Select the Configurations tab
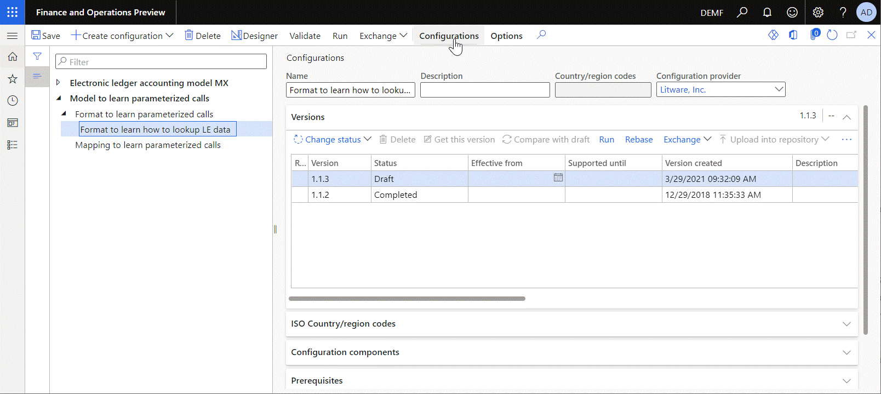This screenshot has width=881, height=394. (x=449, y=36)
